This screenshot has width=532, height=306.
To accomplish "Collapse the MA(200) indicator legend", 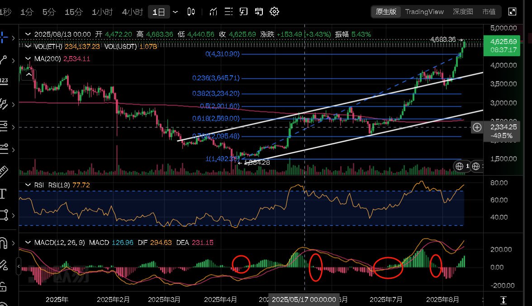I will coord(28,59).
